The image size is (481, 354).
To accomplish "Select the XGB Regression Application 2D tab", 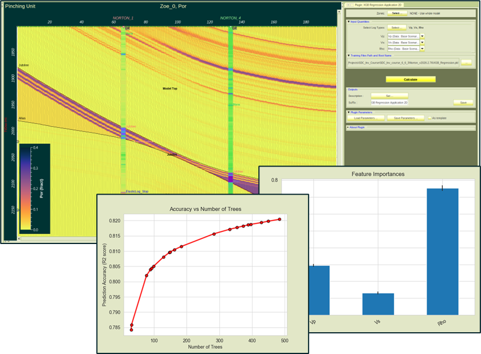I will [x=373, y=4].
